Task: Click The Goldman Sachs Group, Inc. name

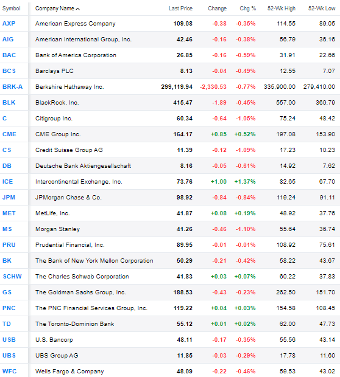Action: 80,292
